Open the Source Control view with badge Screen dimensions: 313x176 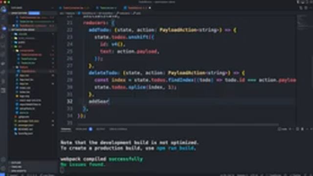pos(3,28)
